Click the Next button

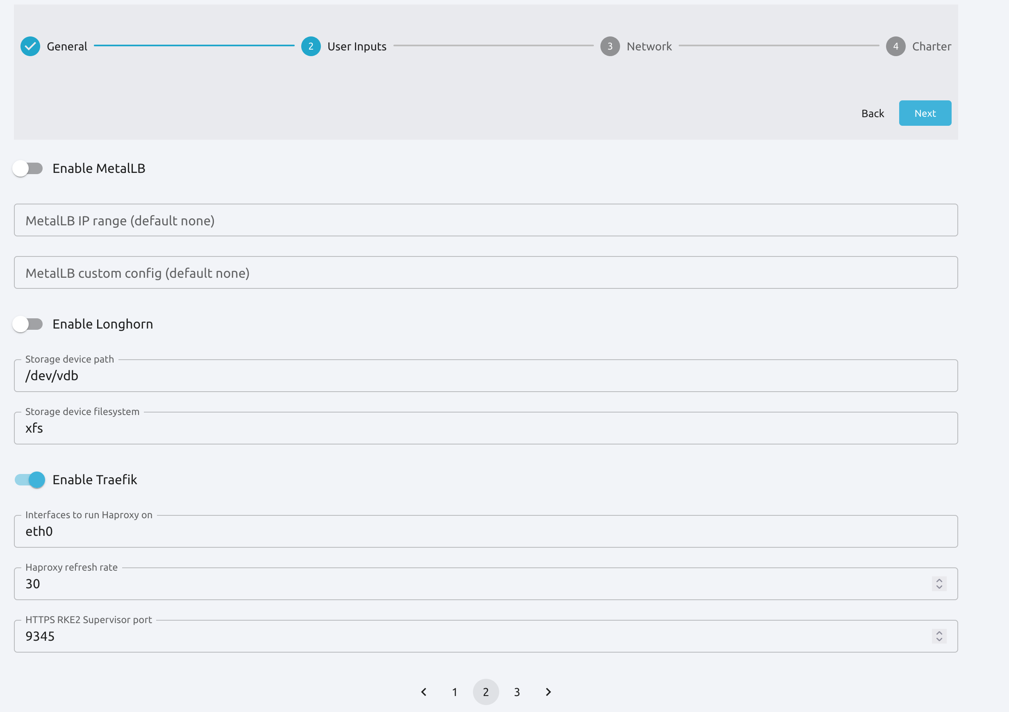[x=925, y=113]
